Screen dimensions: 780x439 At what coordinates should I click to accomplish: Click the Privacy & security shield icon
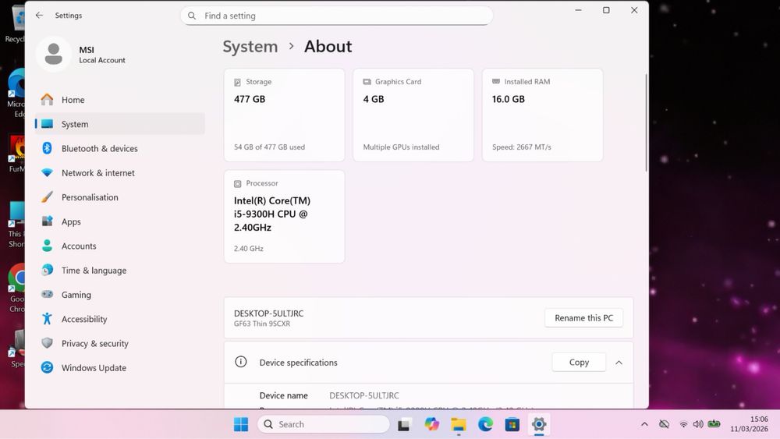point(48,343)
